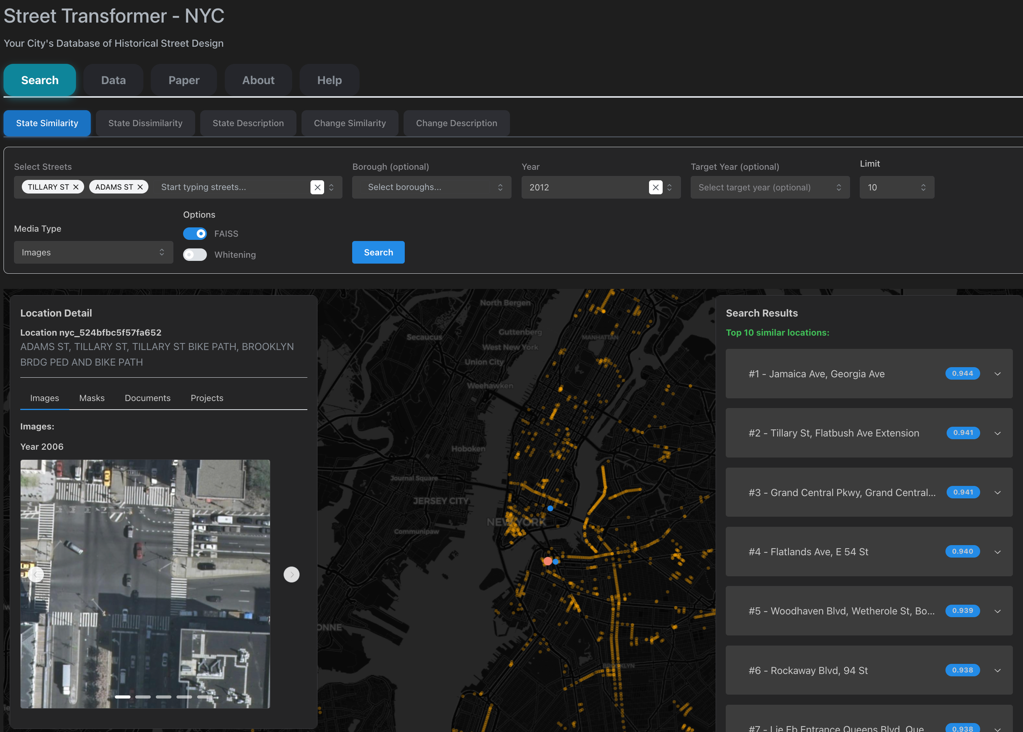Show next image in carousel
The image size is (1023, 732).
[291, 574]
